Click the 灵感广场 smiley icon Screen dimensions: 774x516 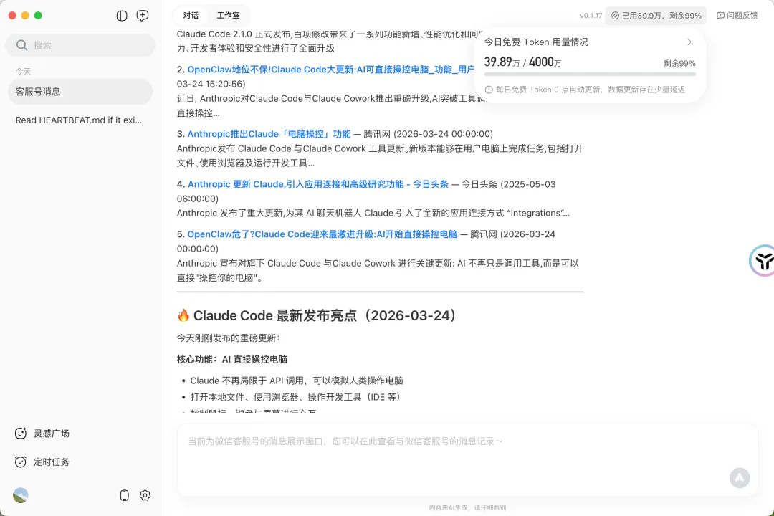(20, 434)
